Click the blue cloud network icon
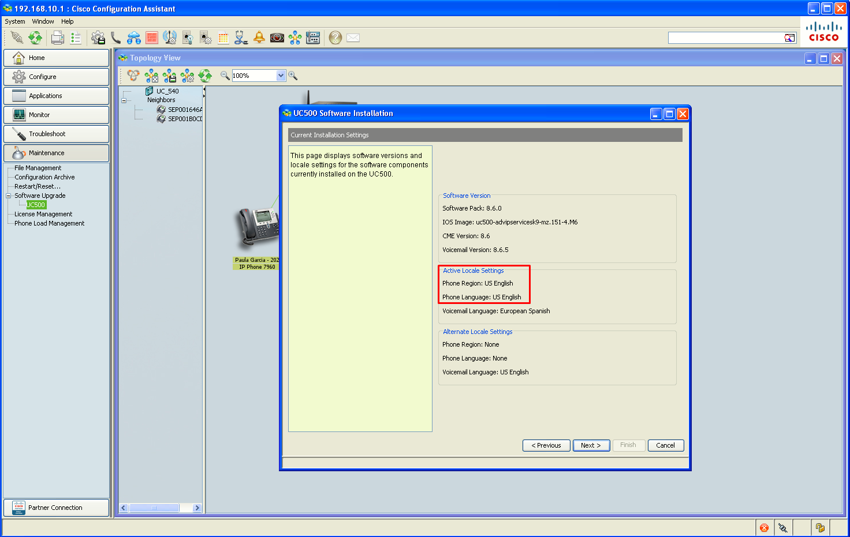 (134, 37)
